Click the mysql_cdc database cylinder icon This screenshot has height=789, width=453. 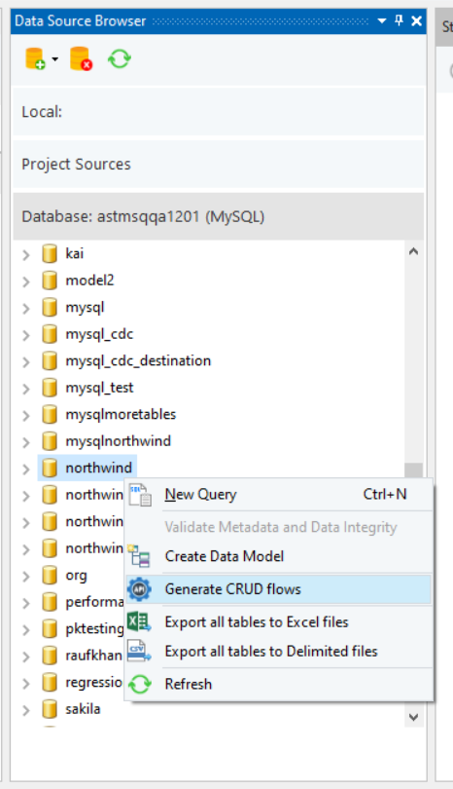(50, 333)
